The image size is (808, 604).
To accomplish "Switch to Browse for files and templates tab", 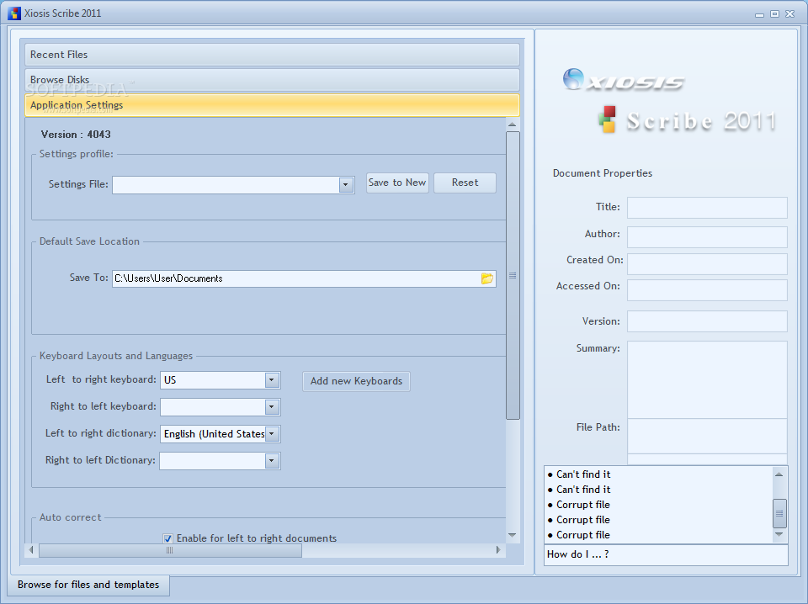I will [88, 585].
